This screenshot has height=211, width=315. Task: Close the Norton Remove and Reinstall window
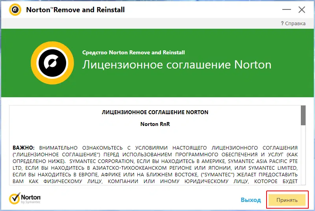point(302,9)
